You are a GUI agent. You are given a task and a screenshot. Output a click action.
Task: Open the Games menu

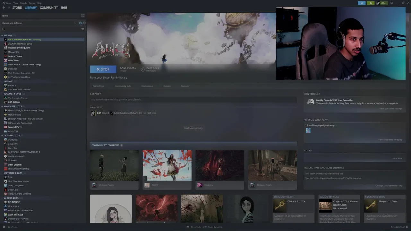(x=32, y=3)
